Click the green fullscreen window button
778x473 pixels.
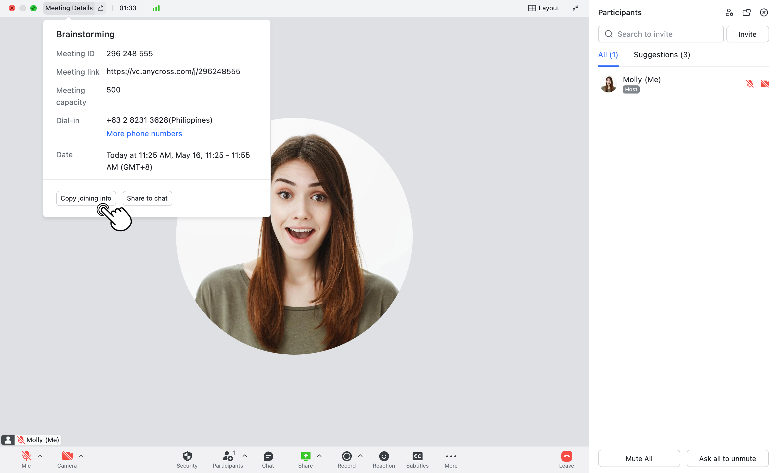pyautogui.click(x=33, y=8)
